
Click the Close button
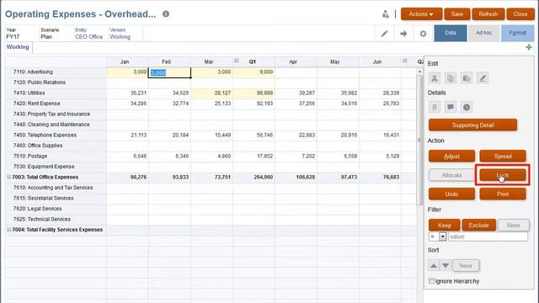[520, 14]
